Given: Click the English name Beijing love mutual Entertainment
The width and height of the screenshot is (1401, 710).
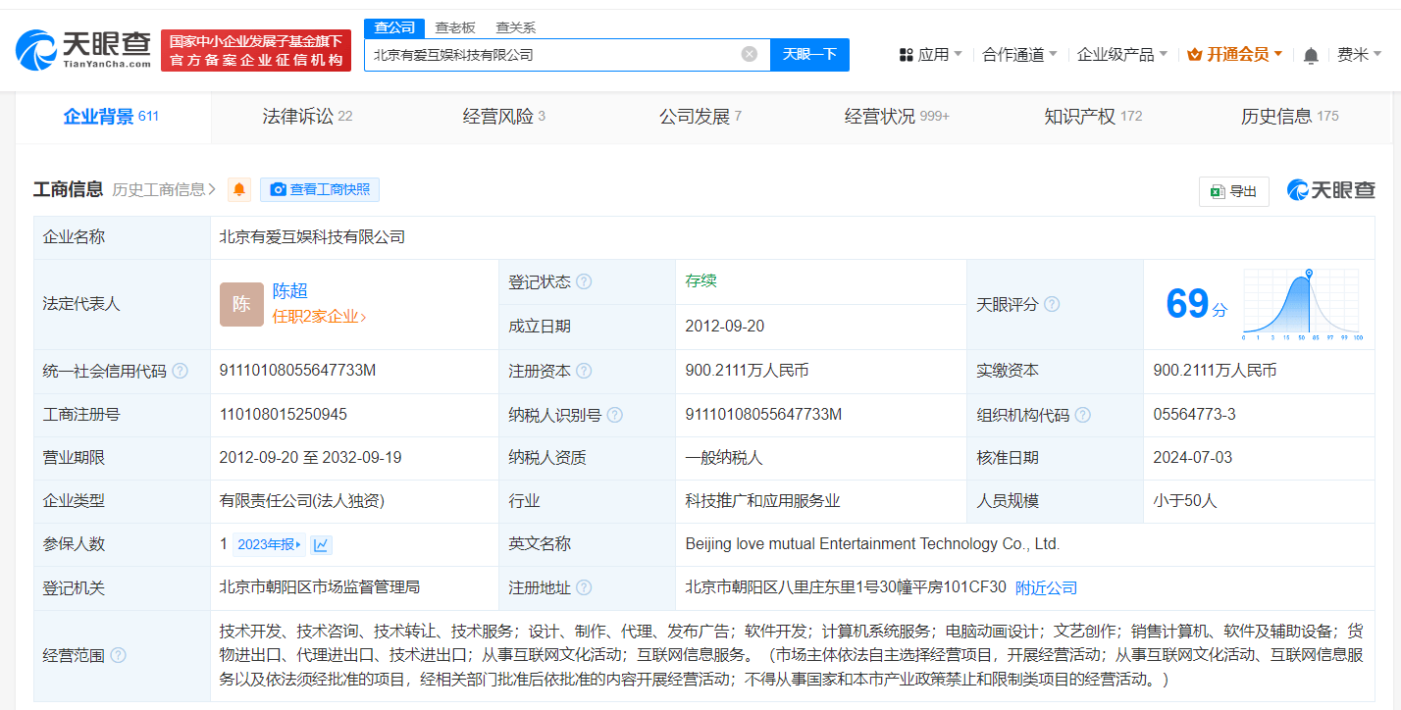Looking at the screenshot, I should pyautogui.click(x=872, y=544).
